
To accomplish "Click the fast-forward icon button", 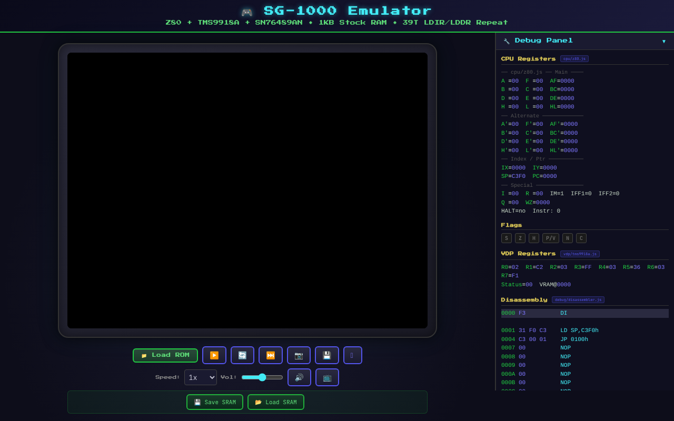I will (271, 355).
